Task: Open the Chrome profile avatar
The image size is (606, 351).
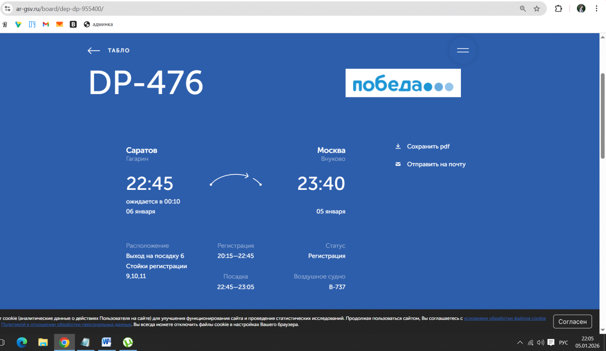Action: [581, 8]
